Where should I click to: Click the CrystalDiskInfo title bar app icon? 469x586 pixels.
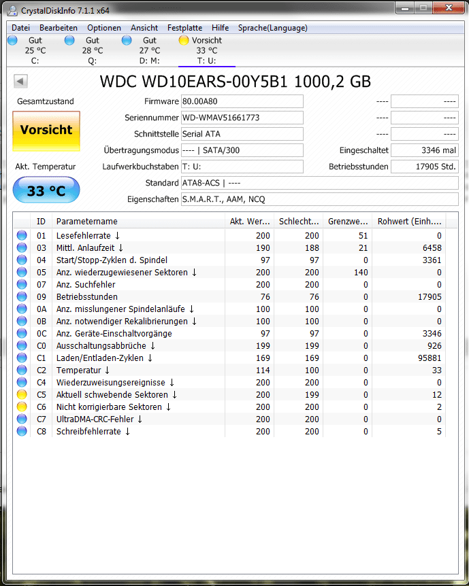tap(12, 10)
